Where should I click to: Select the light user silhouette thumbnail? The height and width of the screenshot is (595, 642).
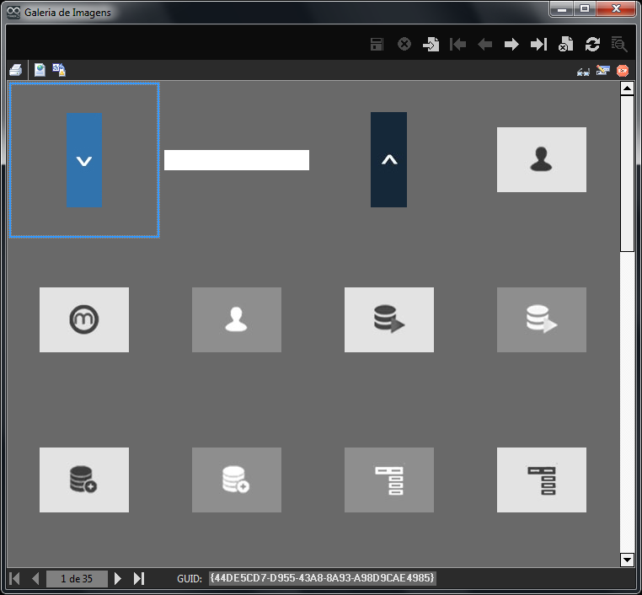[x=541, y=160]
